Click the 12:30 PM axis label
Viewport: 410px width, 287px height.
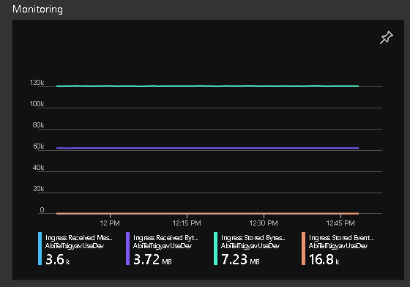click(x=264, y=223)
